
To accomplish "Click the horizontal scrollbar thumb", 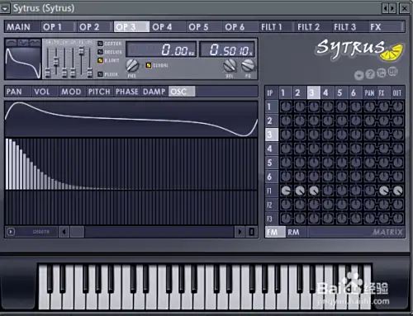I will tap(78, 232).
